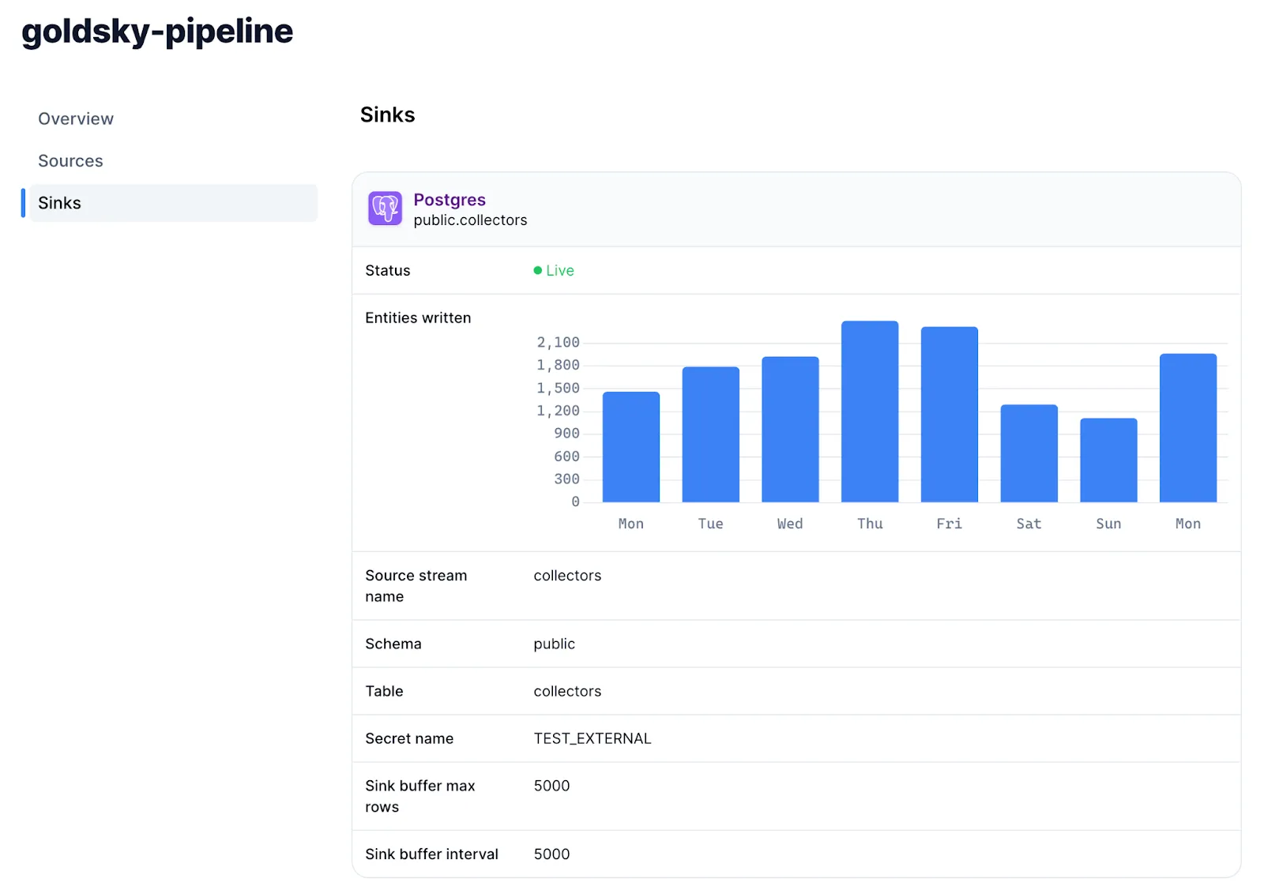Click the Entities written label
Viewport: 1264px width, 890px height.
(x=418, y=317)
